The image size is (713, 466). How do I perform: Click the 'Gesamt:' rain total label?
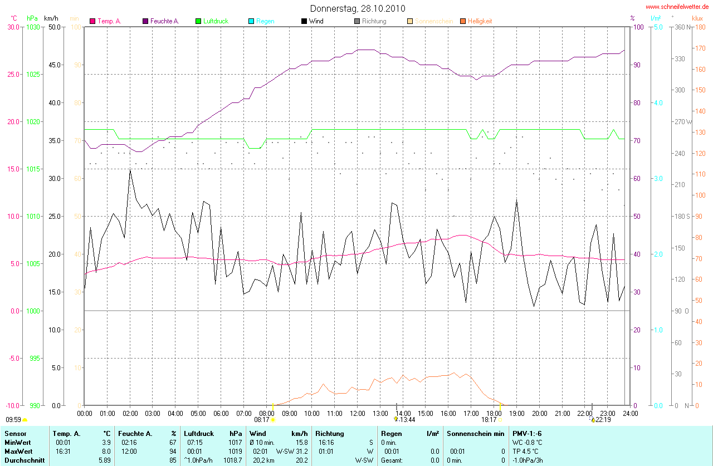(x=392, y=460)
